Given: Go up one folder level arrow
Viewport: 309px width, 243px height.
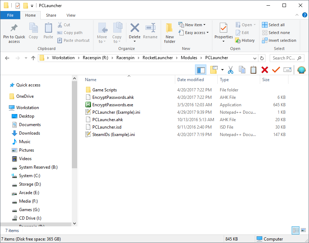Looking at the screenshot, I should click(33, 58).
